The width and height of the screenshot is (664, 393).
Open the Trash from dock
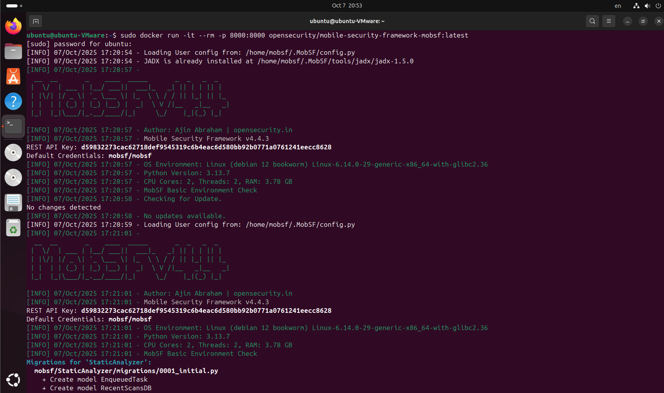click(x=13, y=228)
